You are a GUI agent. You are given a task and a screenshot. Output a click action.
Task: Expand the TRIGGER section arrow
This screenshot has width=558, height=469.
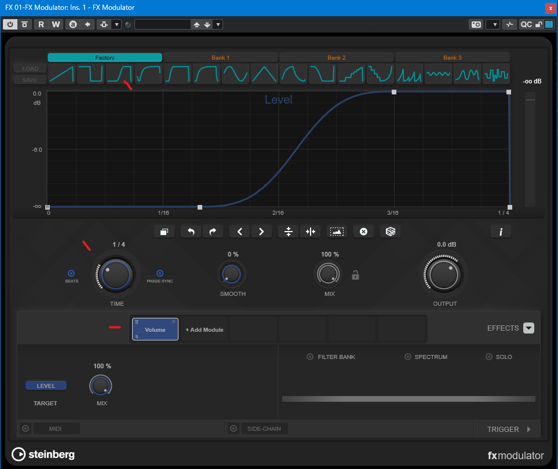pyautogui.click(x=529, y=429)
